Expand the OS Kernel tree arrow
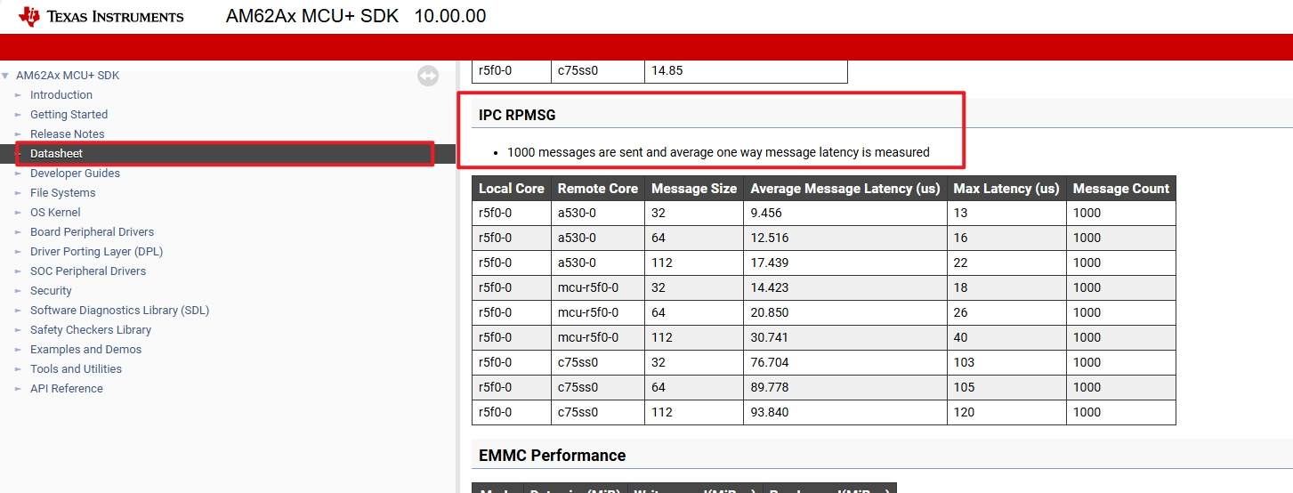The width and height of the screenshot is (1293, 493). (x=18, y=213)
